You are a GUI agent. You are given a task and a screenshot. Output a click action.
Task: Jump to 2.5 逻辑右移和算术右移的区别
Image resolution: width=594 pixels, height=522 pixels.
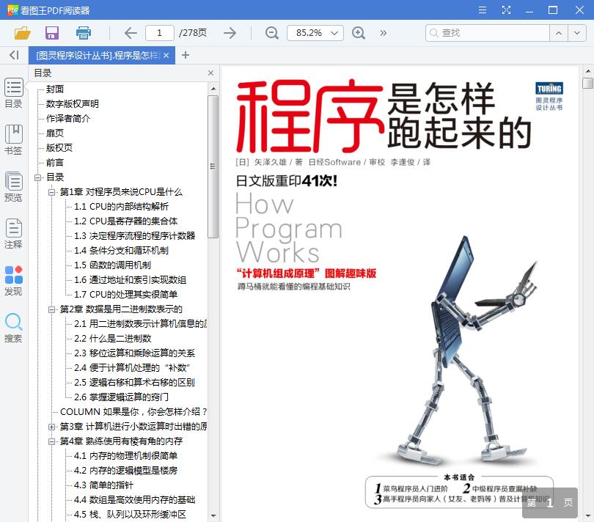tap(134, 383)
